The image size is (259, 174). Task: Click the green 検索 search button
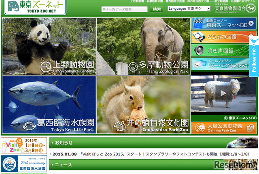pyautogui.click(x=157, y=9)
